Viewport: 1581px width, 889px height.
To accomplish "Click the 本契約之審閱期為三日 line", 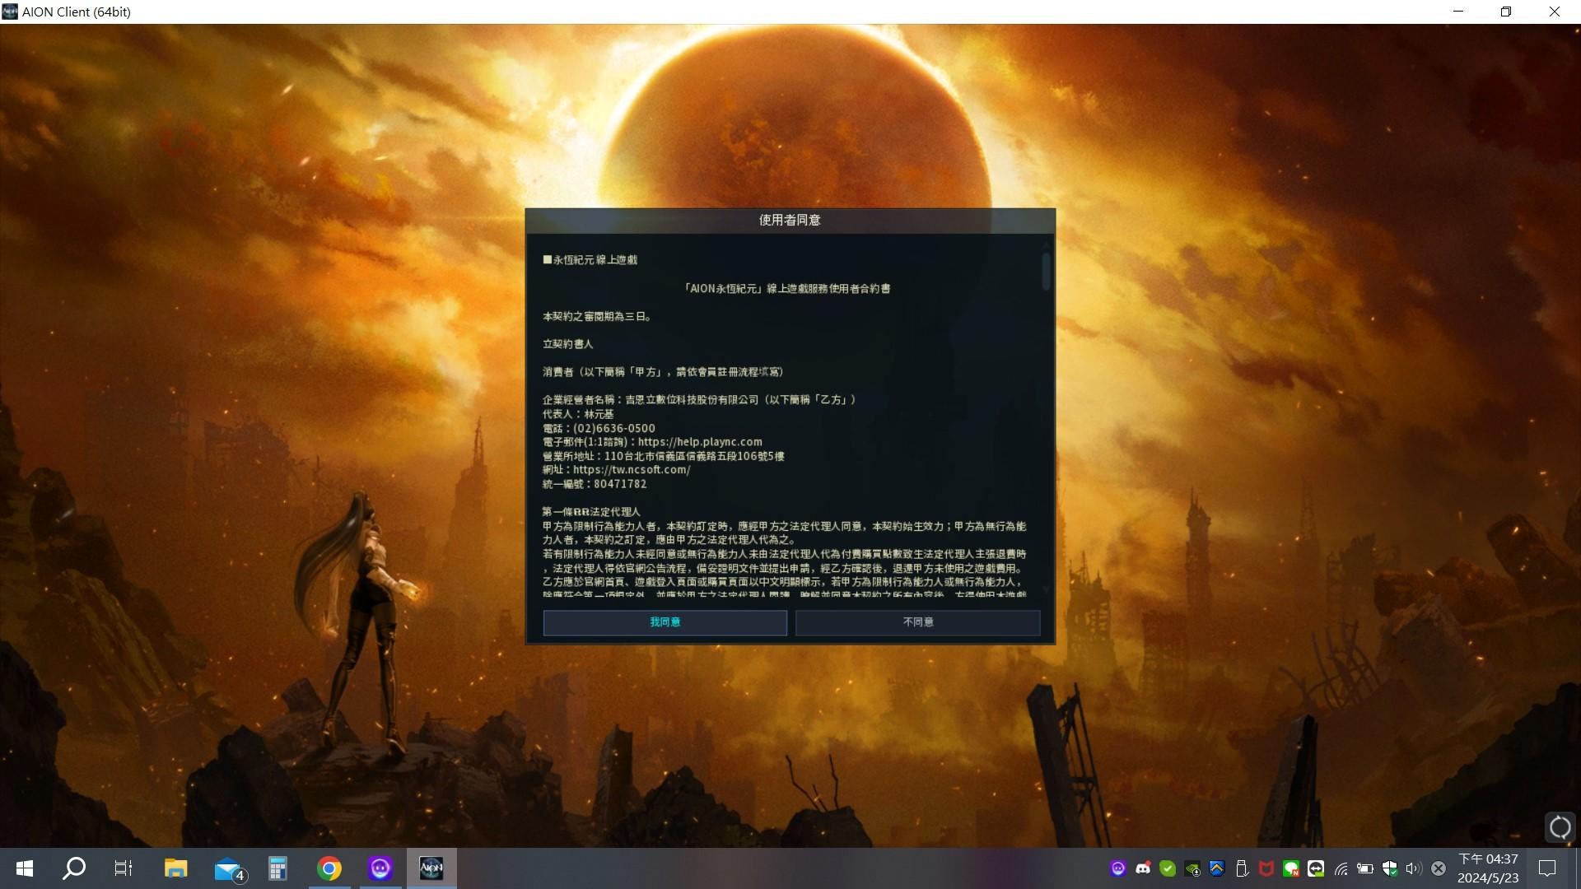I will point(597,316).
